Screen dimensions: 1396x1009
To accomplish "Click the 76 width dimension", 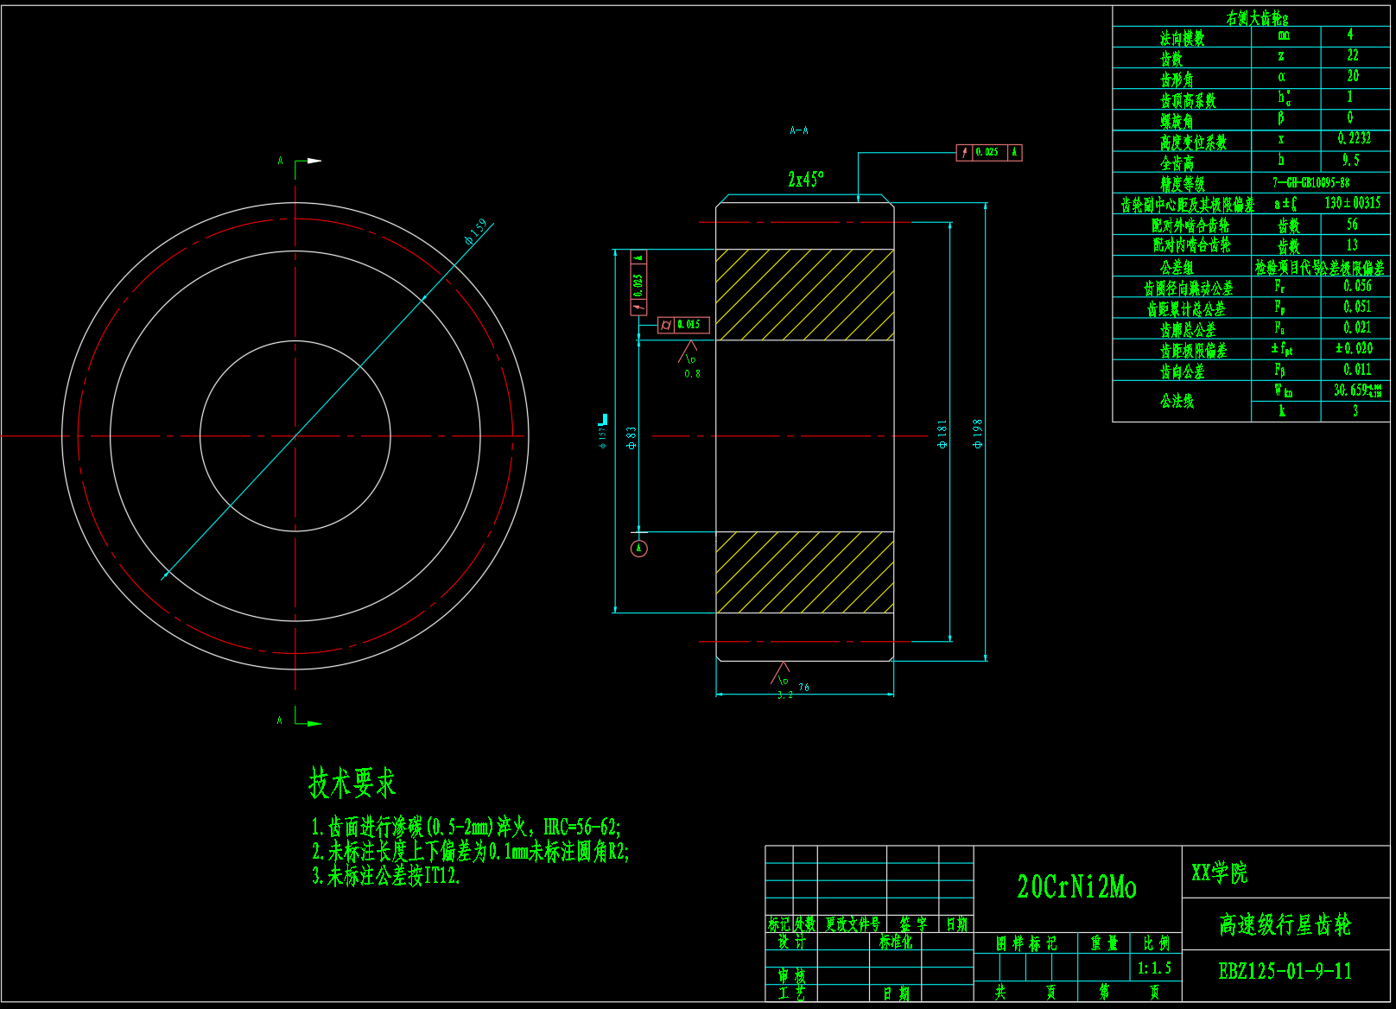I will coord(804,688).
